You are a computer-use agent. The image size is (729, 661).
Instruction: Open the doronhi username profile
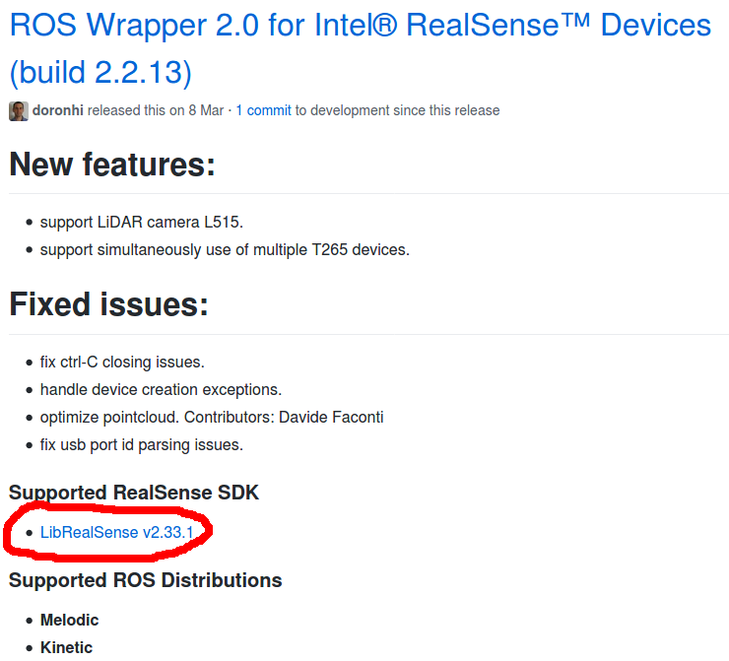pyautogui.click(x=58, y=110)
